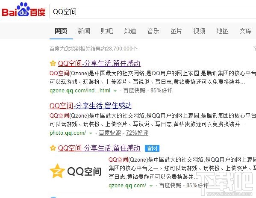This screenshot has width=256, height=198.
Task: Expand dropdown arrow after qzone.qq.com/ in 官网 result
Action: (151, 186)
